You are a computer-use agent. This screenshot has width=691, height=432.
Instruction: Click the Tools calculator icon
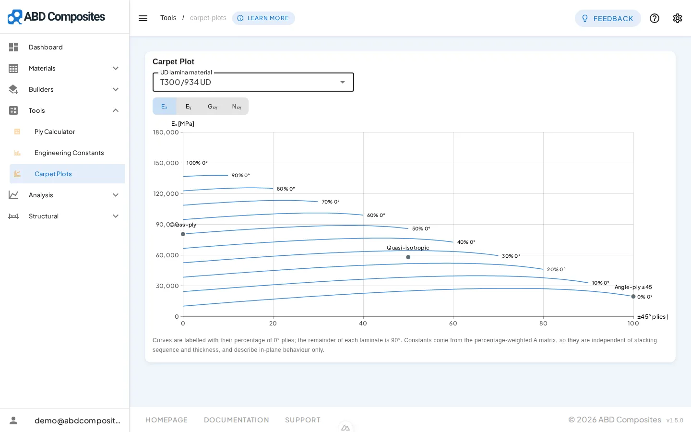click(x=13, y=110)
